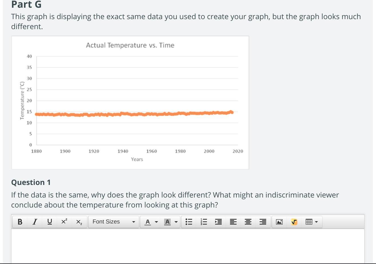Apply the background highlight color
The height and width of the screenshot is (264, 376).
point(168,222)
